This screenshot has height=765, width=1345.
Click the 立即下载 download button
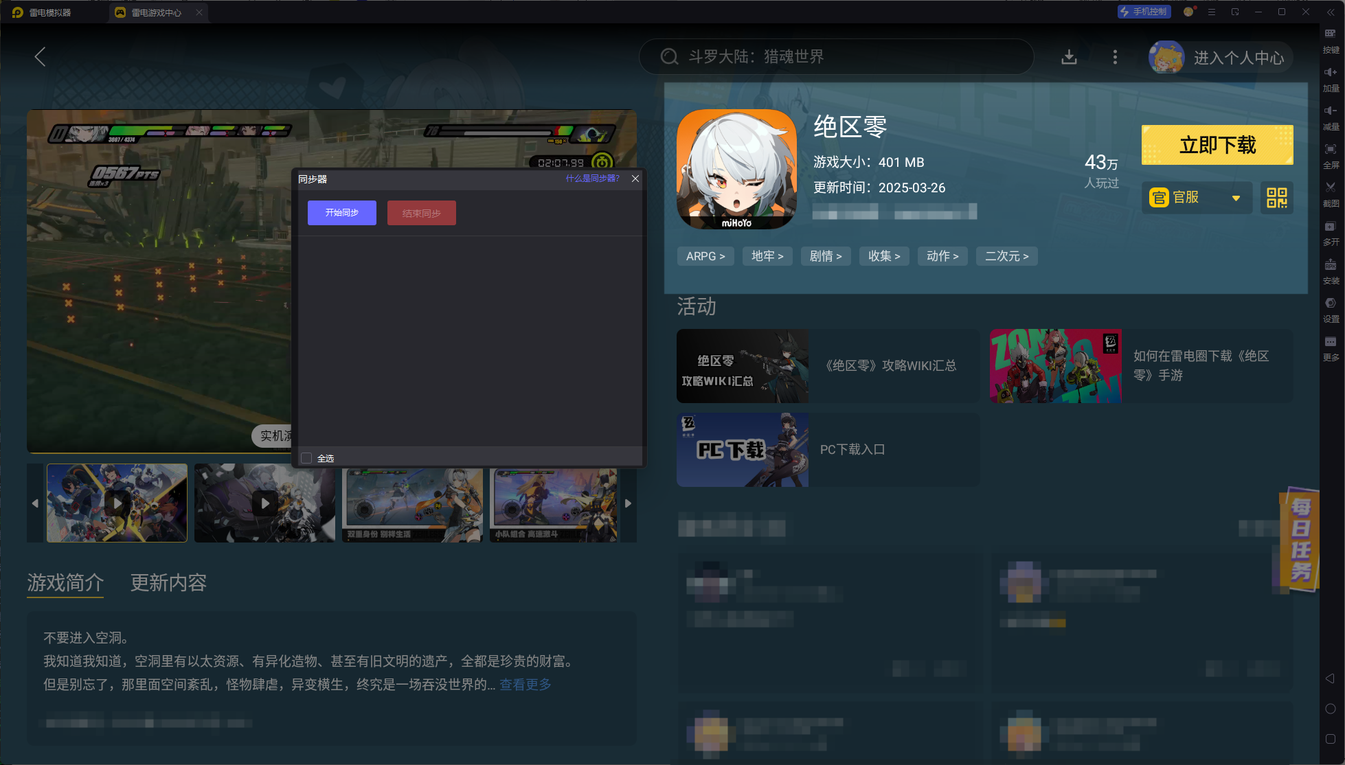pos(1217,145)
